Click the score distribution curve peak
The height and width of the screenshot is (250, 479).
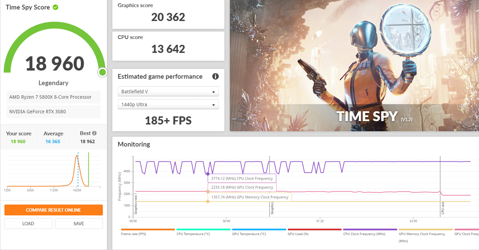pyautogui.click(x=77, y=156)
